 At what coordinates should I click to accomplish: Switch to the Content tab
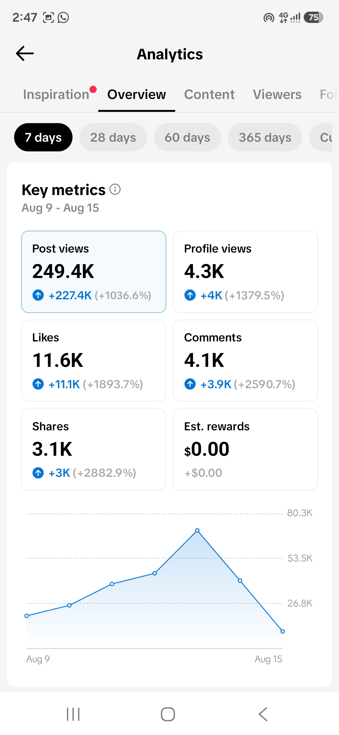point(209,95)
